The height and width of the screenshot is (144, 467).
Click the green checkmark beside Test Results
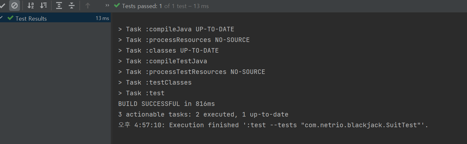10,18
